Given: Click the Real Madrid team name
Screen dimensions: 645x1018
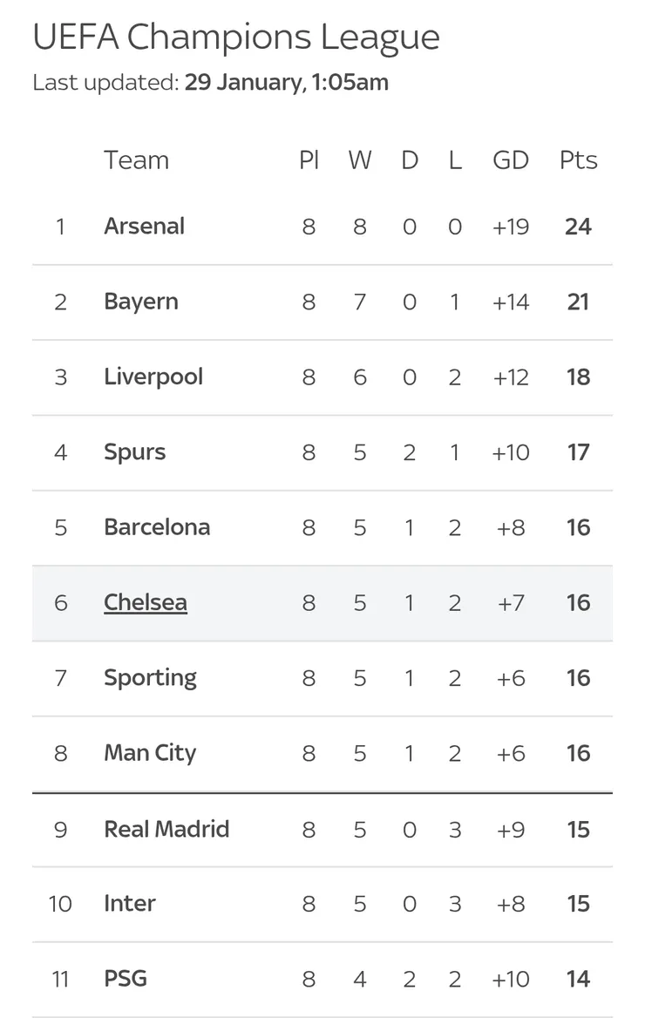Looking at the screenshot, I should click(x=166, y=829).
